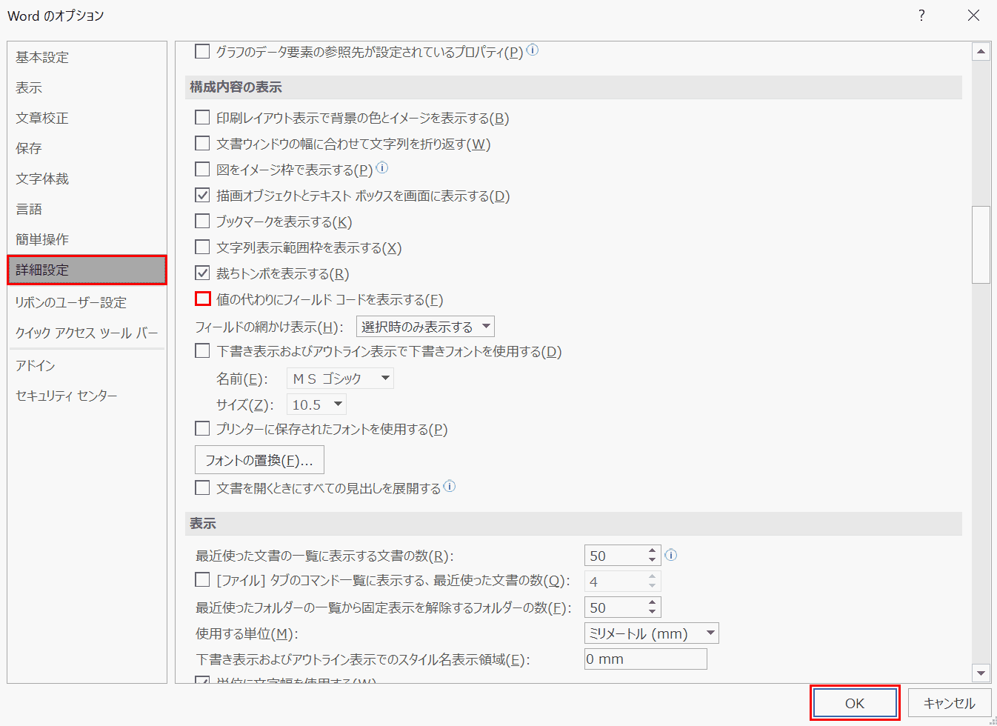
Task: Uncheck 裁ちトンボを表示する checkbox
Action: pyautogui.click(x=202, y=273)
